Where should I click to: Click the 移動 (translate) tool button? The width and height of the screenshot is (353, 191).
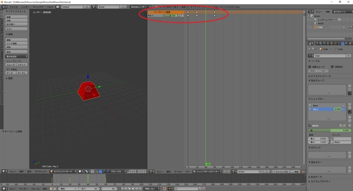coord(17,17)
